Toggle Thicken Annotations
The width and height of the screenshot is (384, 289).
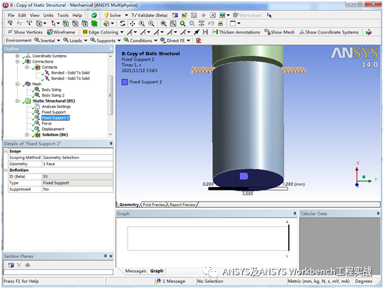pos(236,32)
